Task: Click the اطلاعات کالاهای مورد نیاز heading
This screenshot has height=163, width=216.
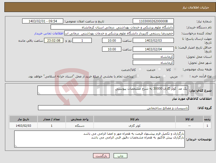Action: click(x=192, y=99)
